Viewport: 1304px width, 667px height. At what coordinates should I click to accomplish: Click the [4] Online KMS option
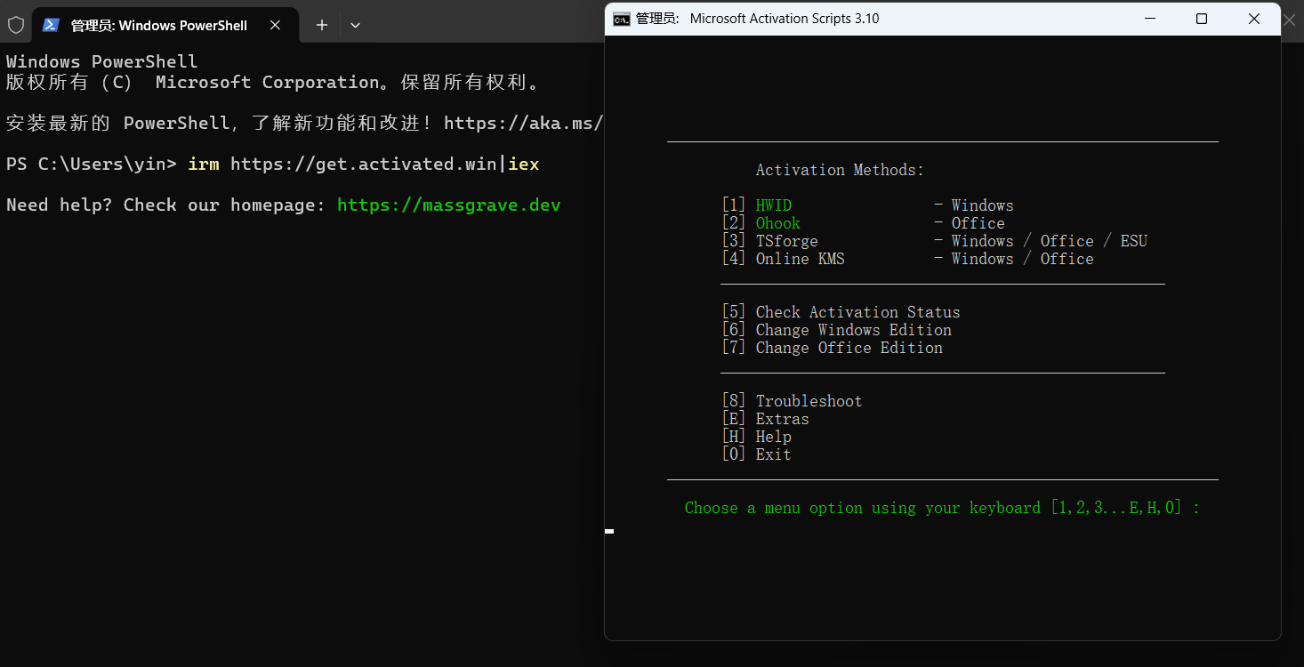(784, 259)
